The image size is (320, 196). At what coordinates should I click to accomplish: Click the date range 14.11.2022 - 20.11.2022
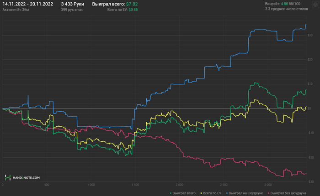[28, 4]
